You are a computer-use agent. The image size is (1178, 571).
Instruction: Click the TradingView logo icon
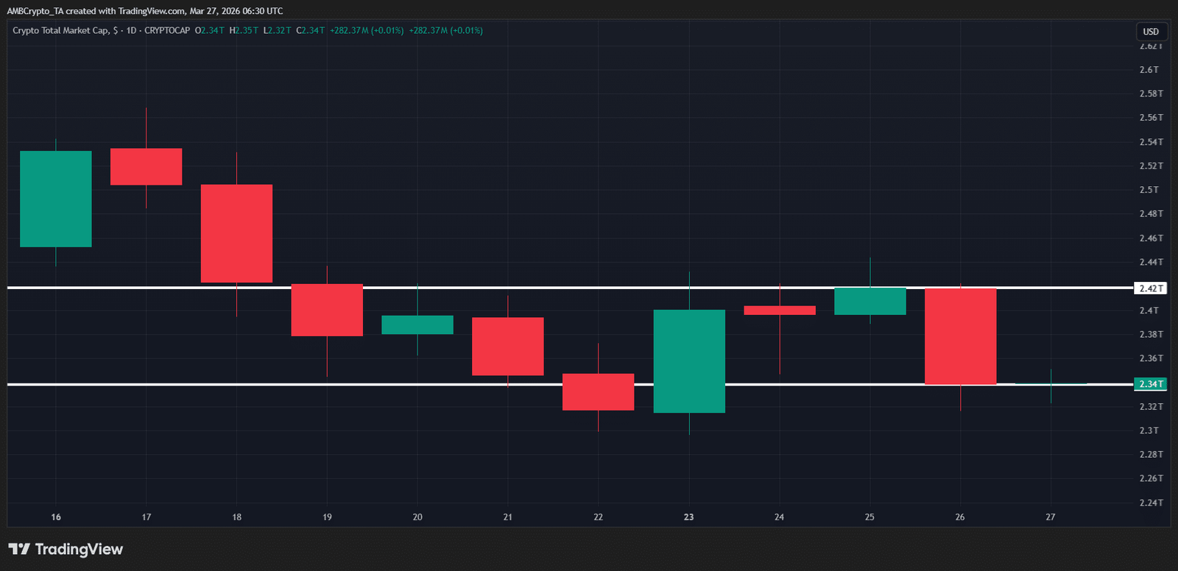[x=19, y=549]
